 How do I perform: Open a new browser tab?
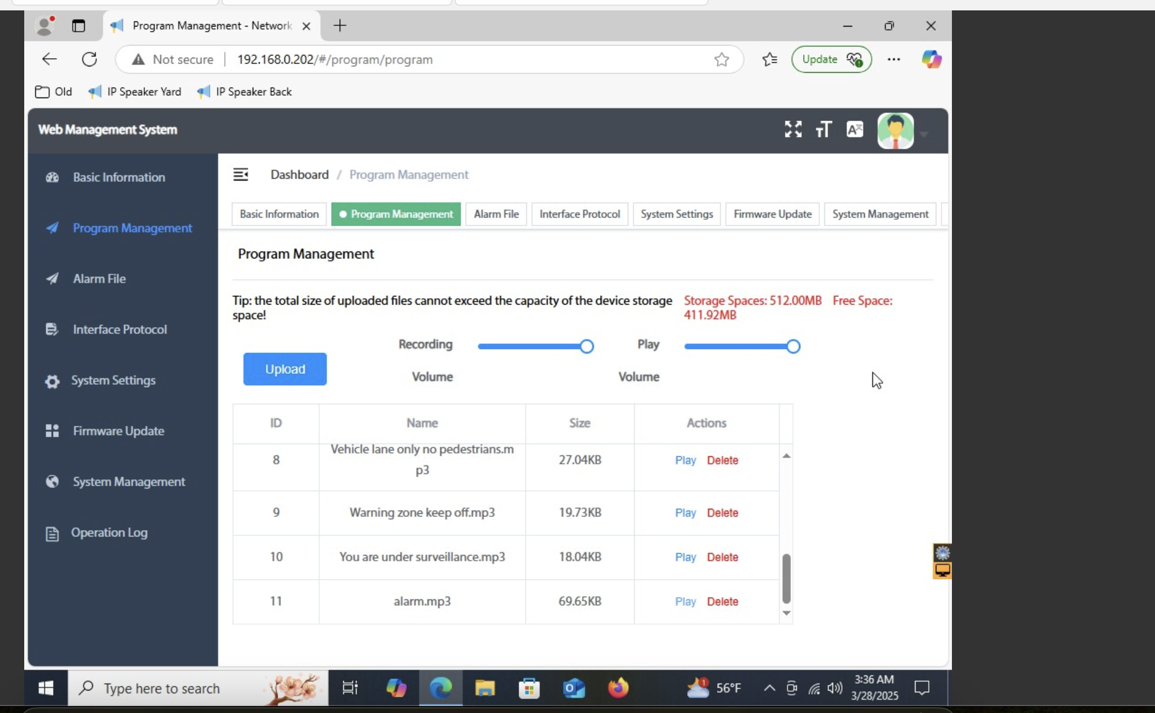(340, 25)
